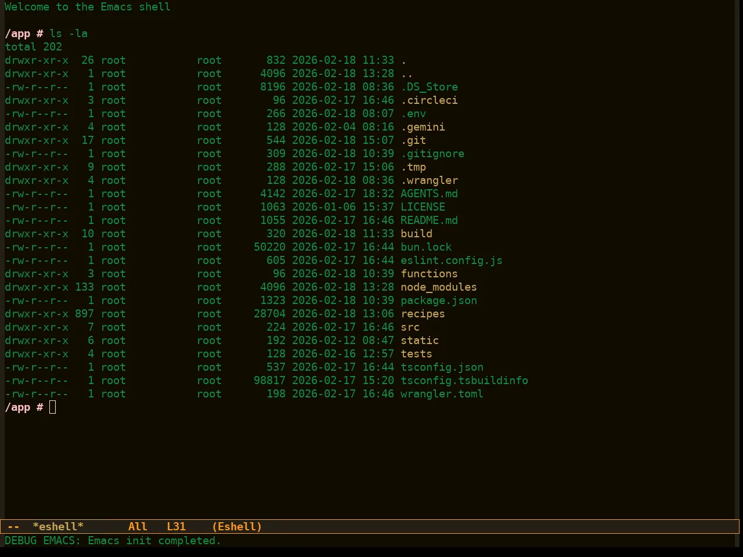Click the size value 8196
743x557 pixels.
tap(273, 87)
